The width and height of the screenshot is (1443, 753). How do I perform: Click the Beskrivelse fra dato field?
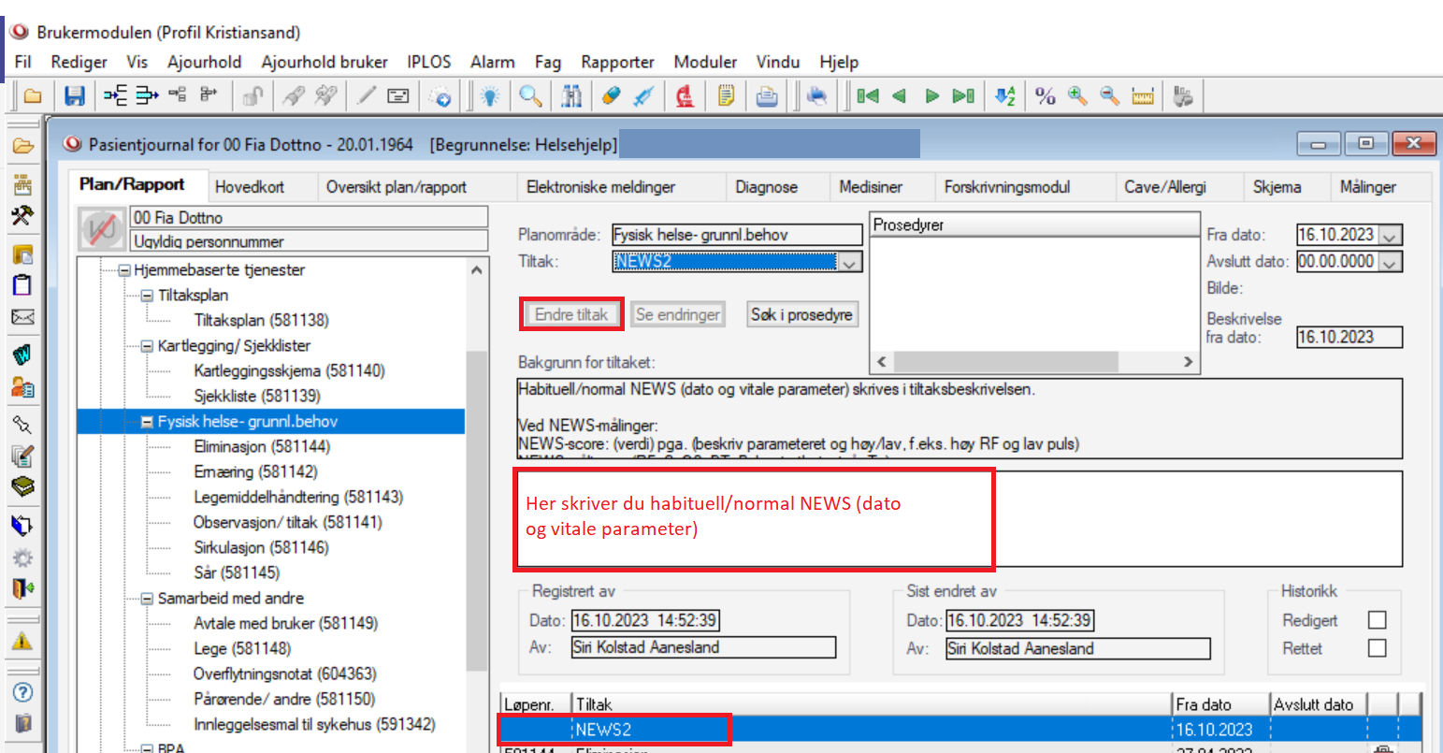[1349, 337]
